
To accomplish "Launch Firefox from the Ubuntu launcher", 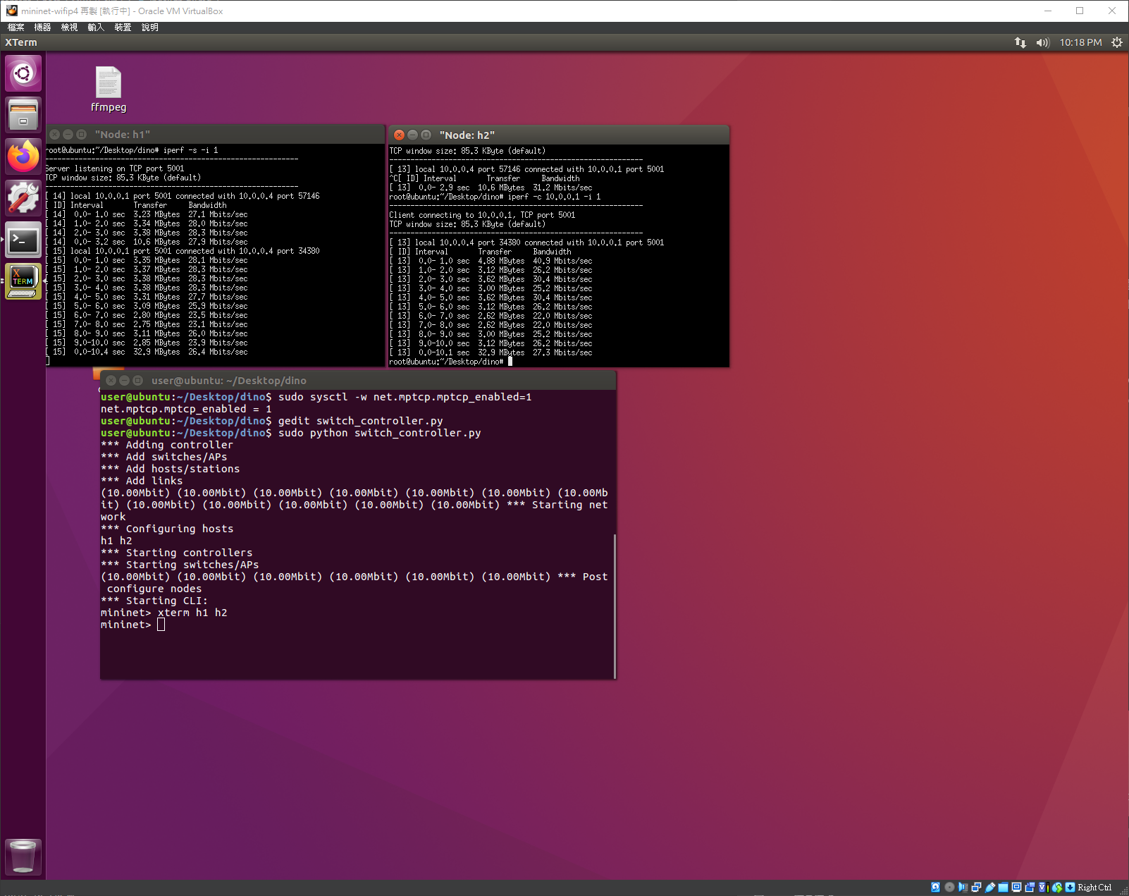I will (23, 156).
